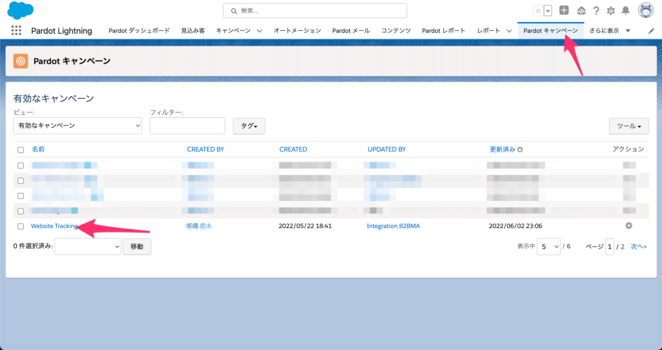Click the pencil edit navigation icon
This screenshot has height=350, width=662.
click(651, 31)
